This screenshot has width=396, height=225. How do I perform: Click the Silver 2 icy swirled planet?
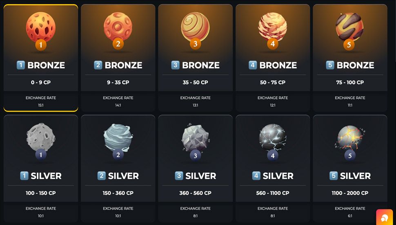coord(118,138)
